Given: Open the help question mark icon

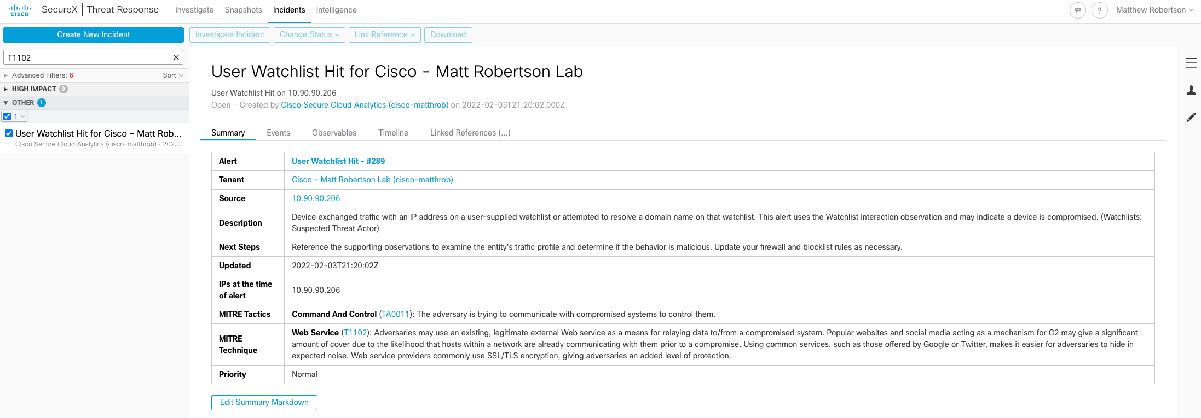Looking at the screenshot, I should [x=1100, y=10].
